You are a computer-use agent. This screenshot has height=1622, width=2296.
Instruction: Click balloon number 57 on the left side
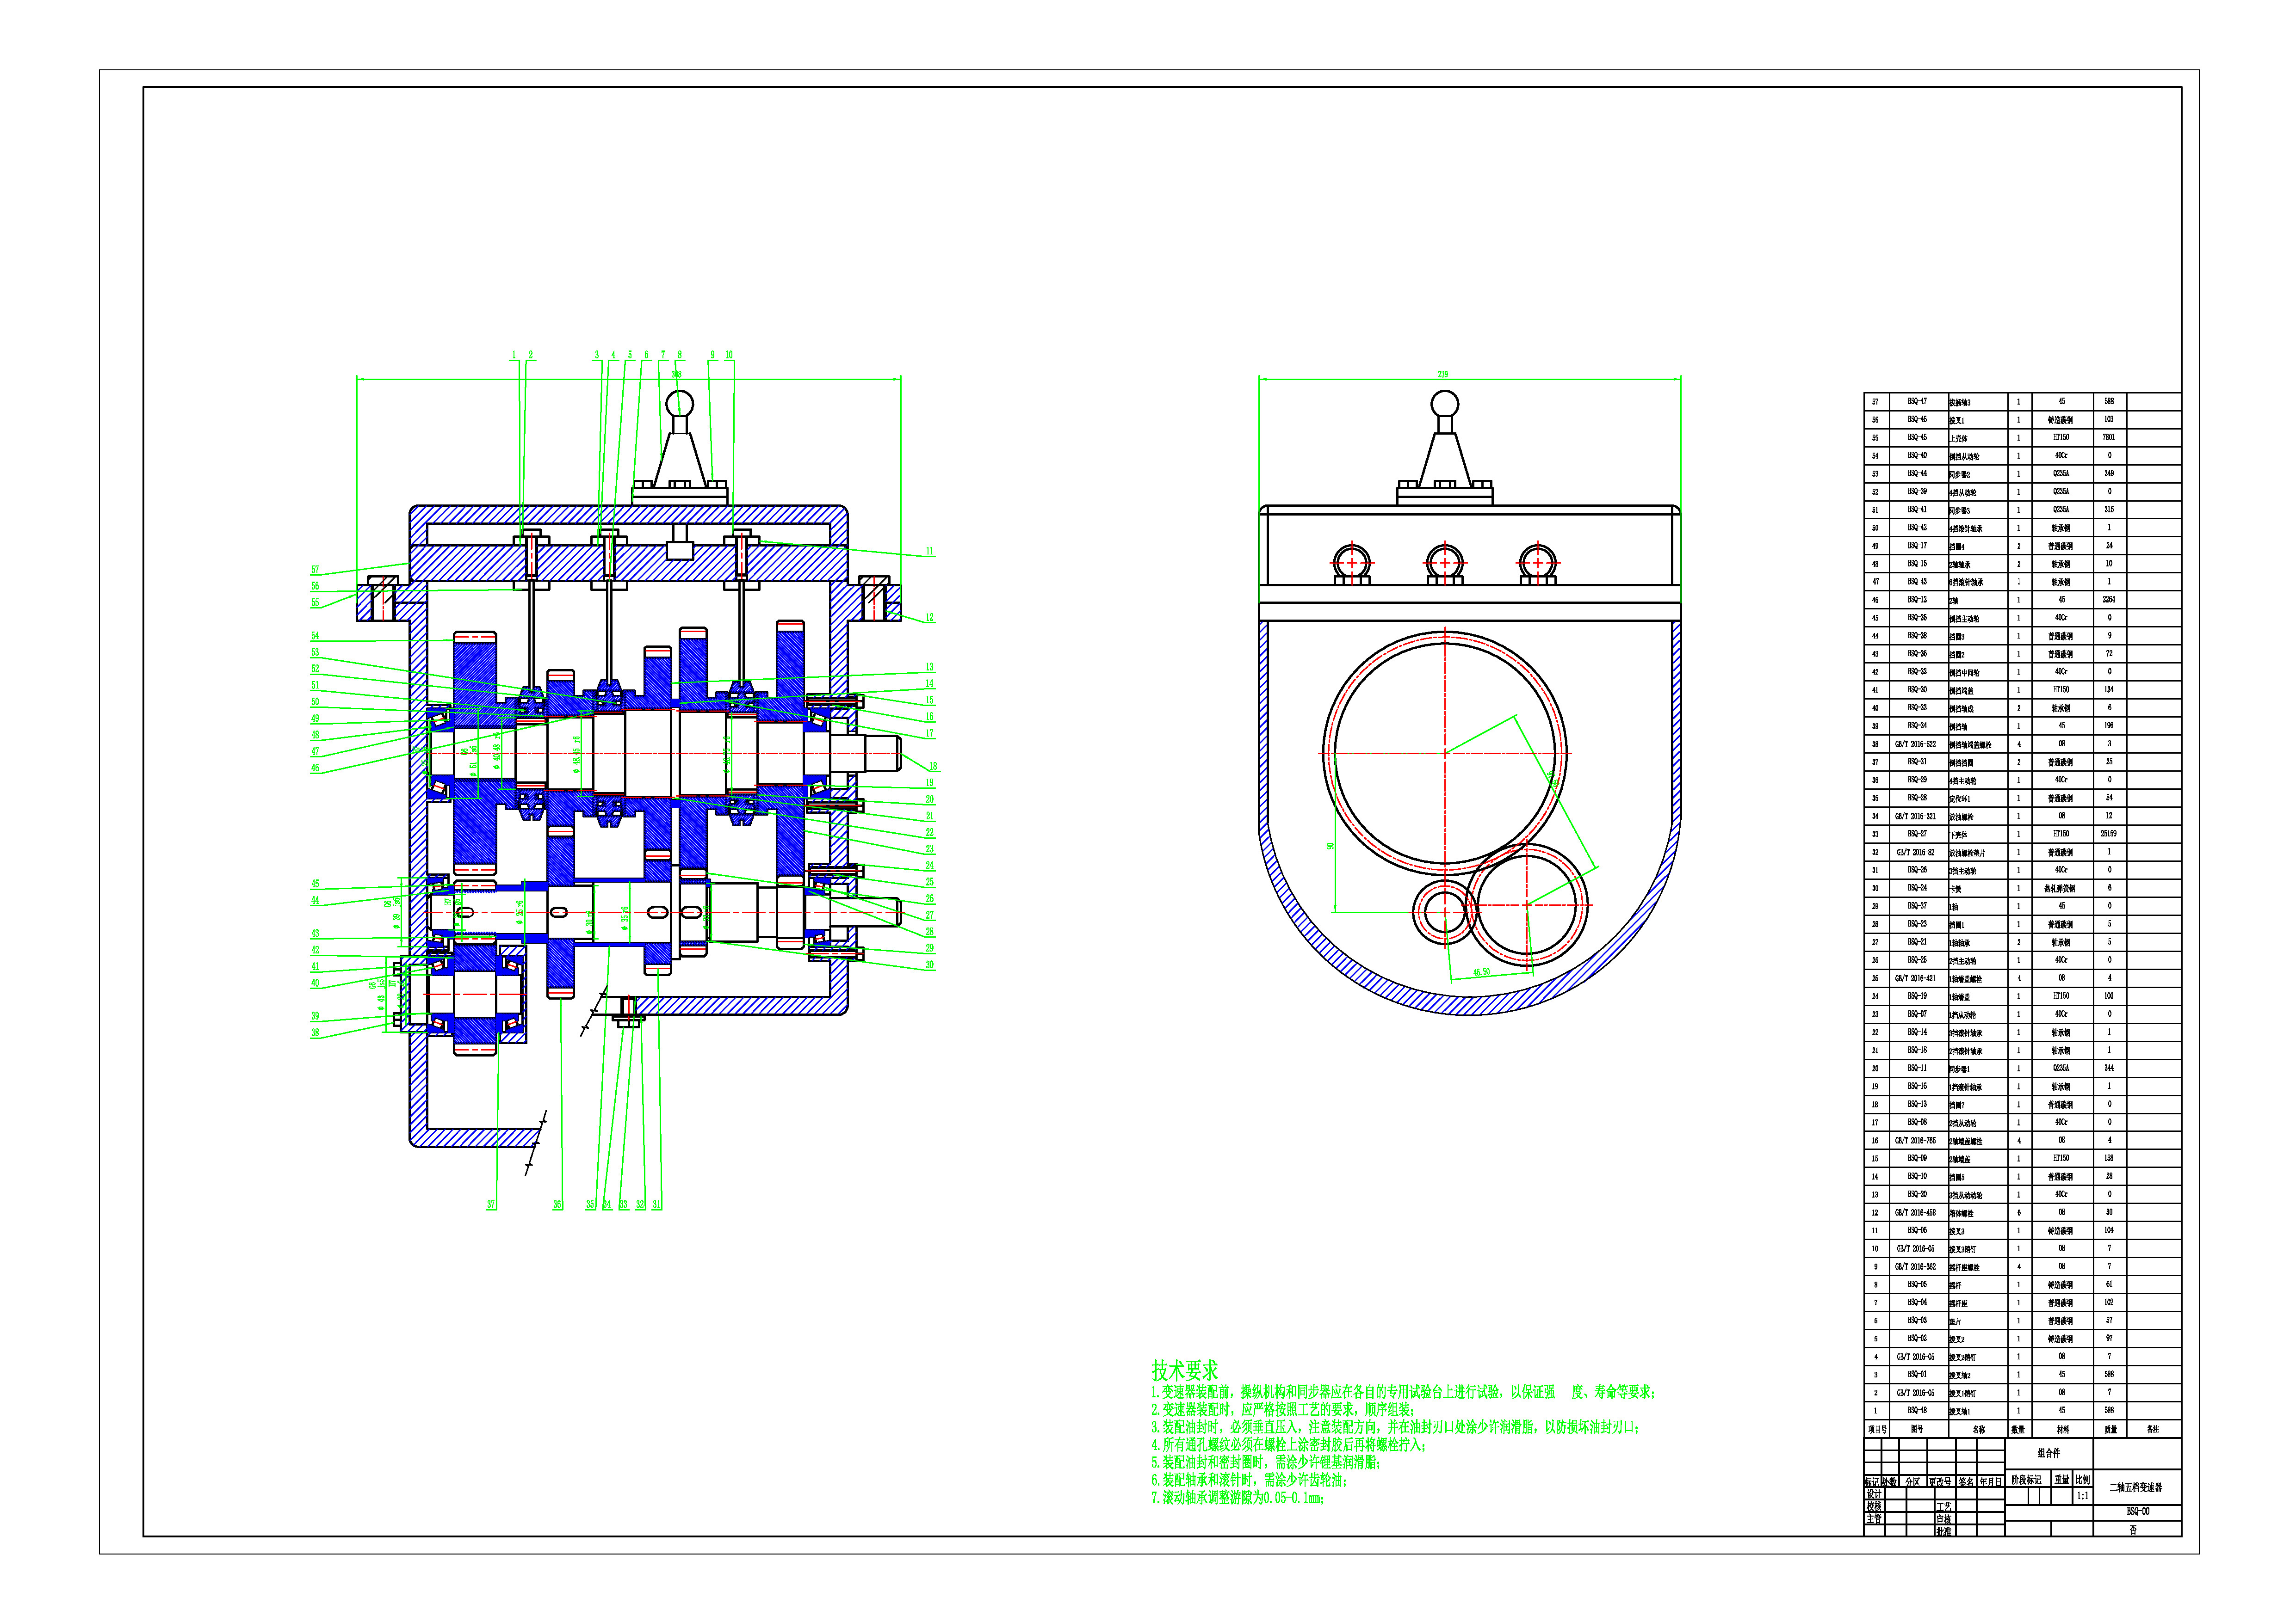click(x=315, y=570)
